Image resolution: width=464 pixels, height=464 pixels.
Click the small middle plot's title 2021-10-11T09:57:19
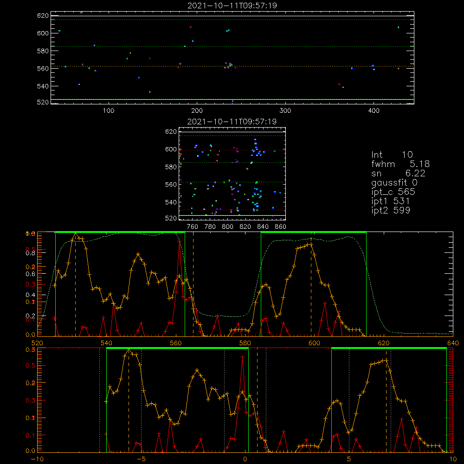point(232,122)
